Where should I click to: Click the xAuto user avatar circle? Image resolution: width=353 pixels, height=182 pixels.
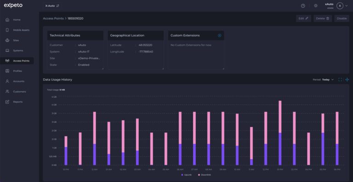coord(340,6)
